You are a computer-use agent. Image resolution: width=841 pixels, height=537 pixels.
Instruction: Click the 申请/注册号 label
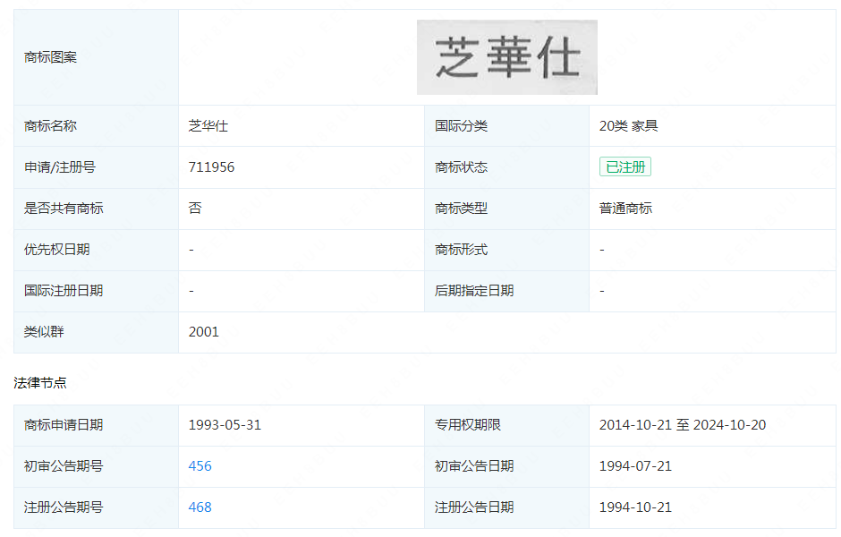click(60, 166)
